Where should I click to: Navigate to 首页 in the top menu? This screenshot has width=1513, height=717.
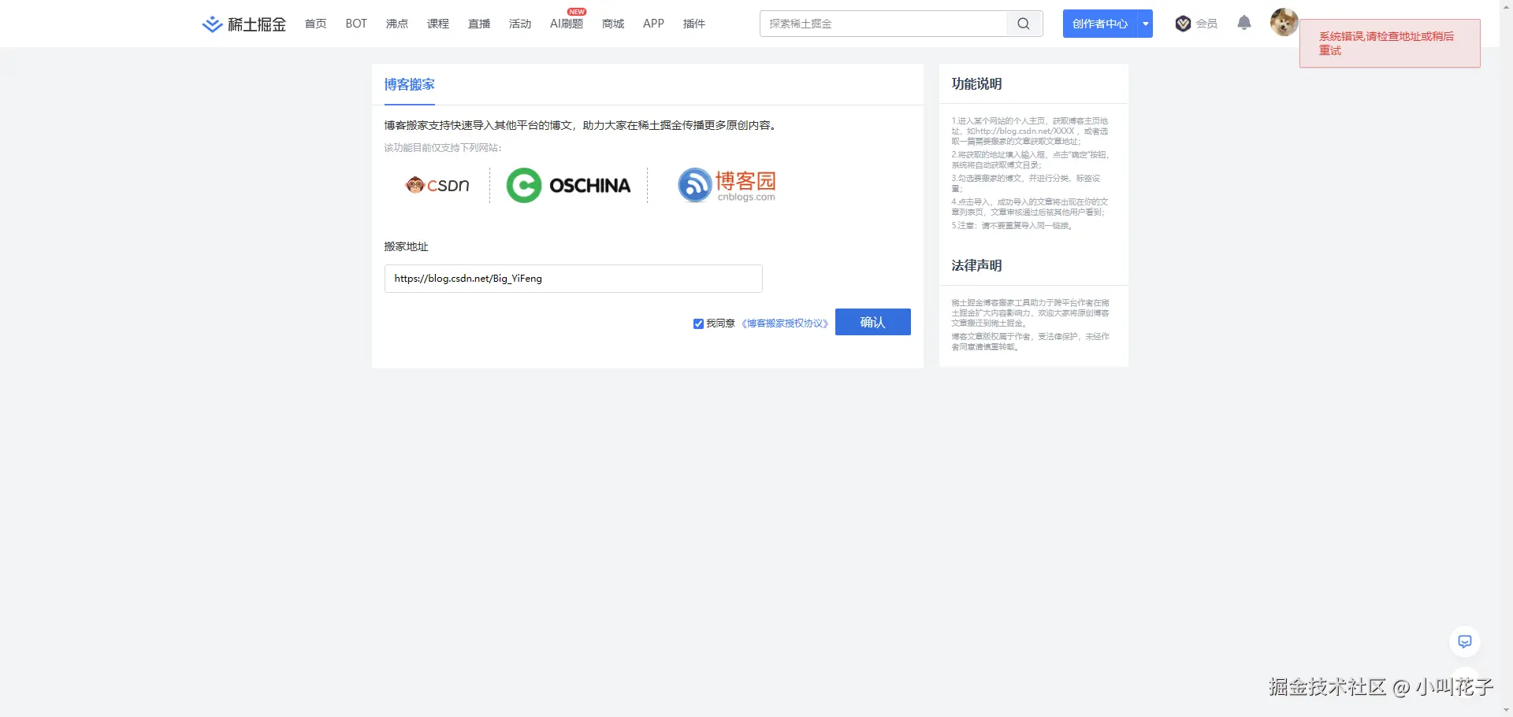(315, 24)
